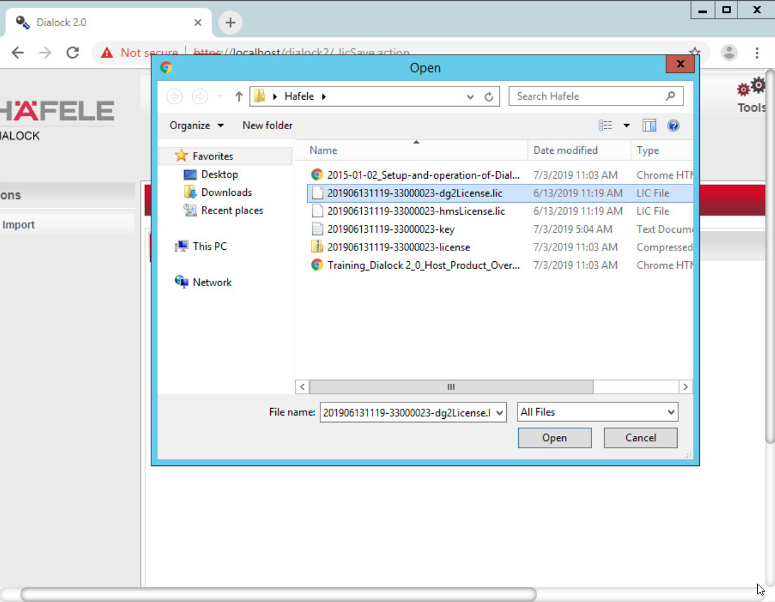Go up one folder level in the dialog
Viewport: 775px width, 602px height.
239,97
